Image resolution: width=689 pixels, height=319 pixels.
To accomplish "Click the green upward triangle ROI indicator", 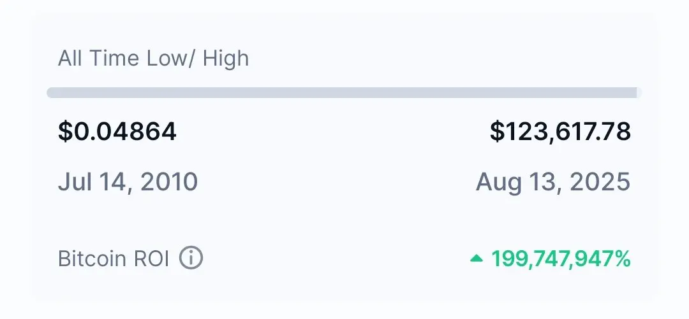I will point(477,259).
